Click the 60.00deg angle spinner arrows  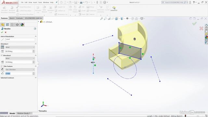33,51
